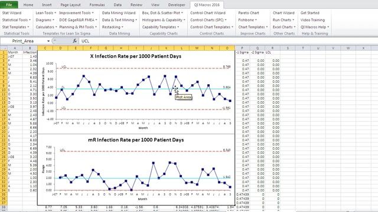Expand the Excel Charts menu

pos(284,27)
